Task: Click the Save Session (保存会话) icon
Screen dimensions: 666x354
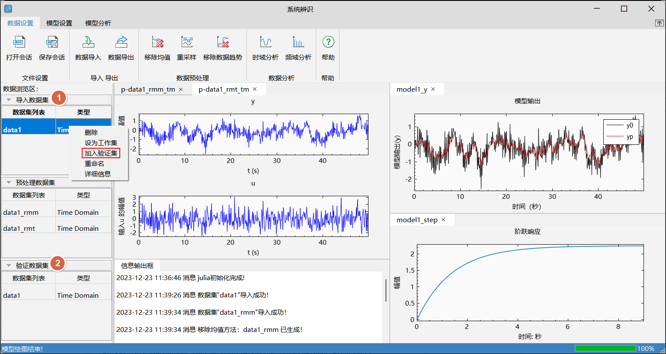Action: (x=52, y=42)
